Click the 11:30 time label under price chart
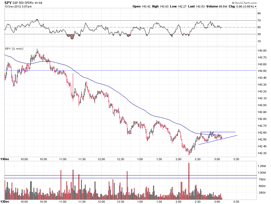 tap(82, 159)
